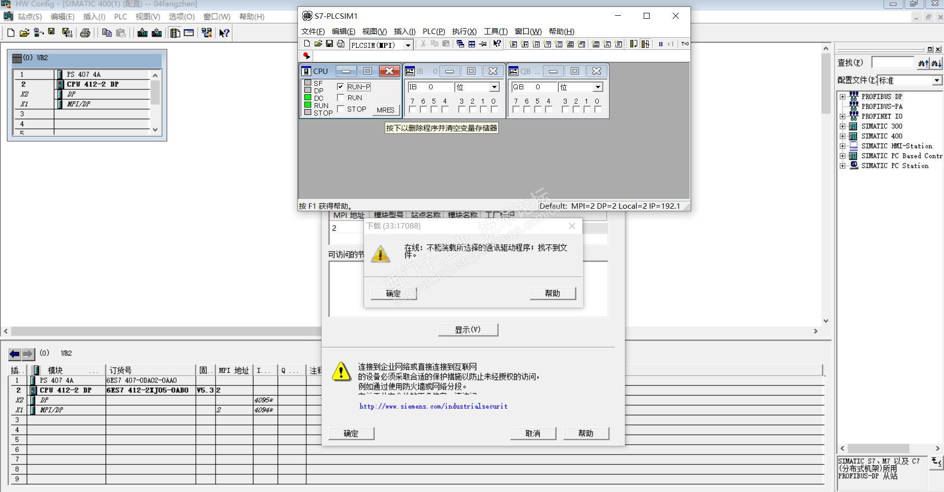Open HW Config 站点(S) menu
The width and height of the screenshot is (944, 492).
[x=30, y=17]
